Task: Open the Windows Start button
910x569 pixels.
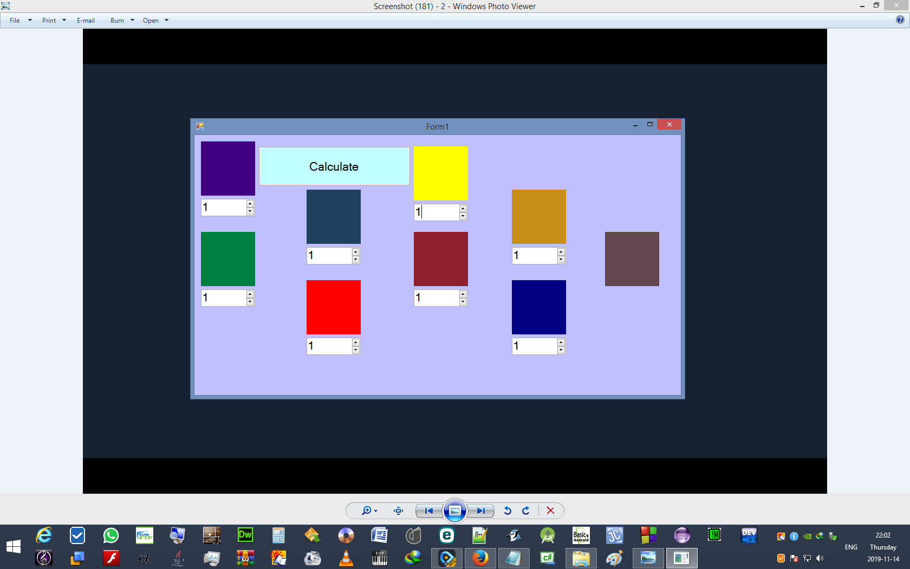Action: (14, 547)
